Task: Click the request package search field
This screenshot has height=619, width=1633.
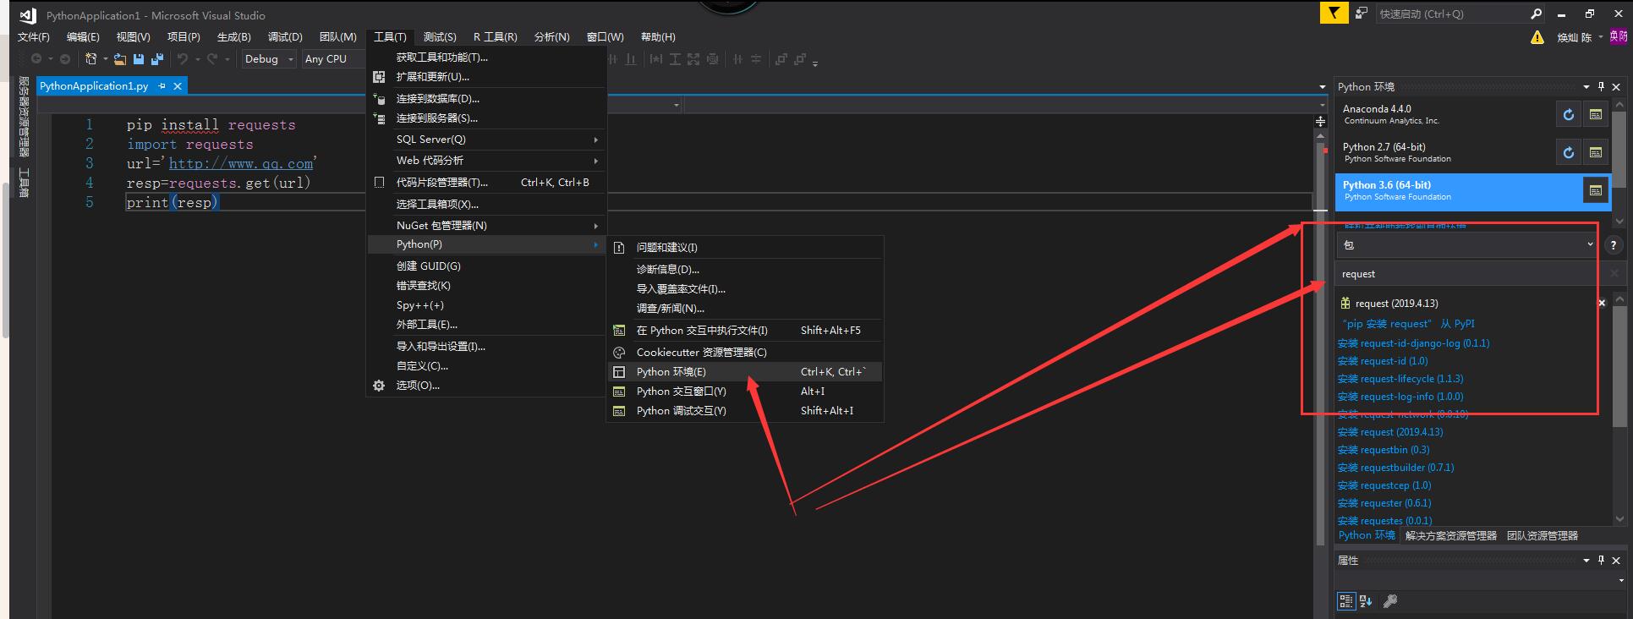Action: 1467,274
